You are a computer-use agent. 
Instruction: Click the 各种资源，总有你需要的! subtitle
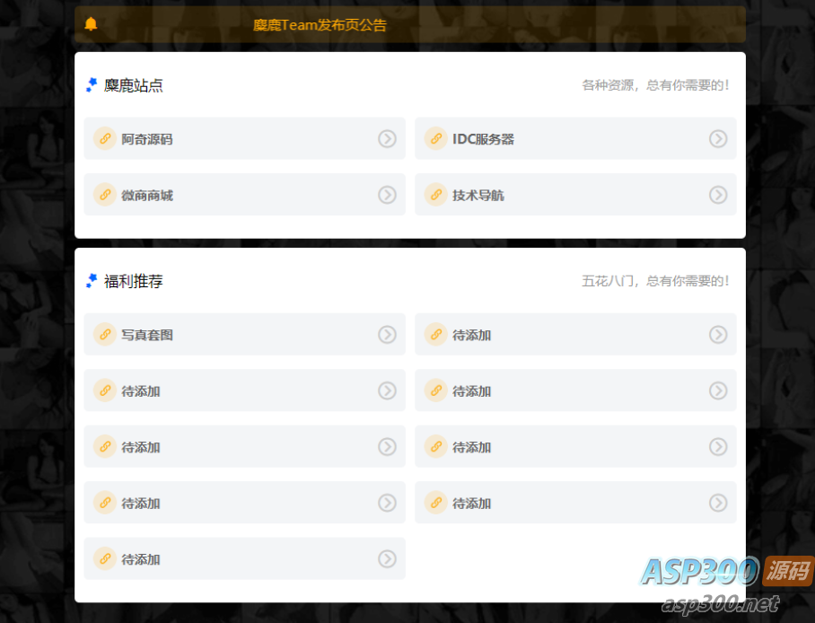pyautogui.click(x=655, y=85)
